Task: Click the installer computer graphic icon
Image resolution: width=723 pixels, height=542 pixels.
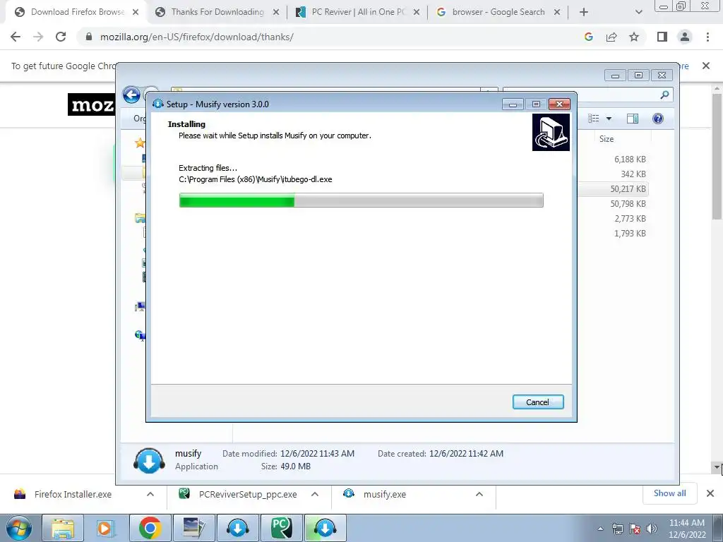Action: 551,132
